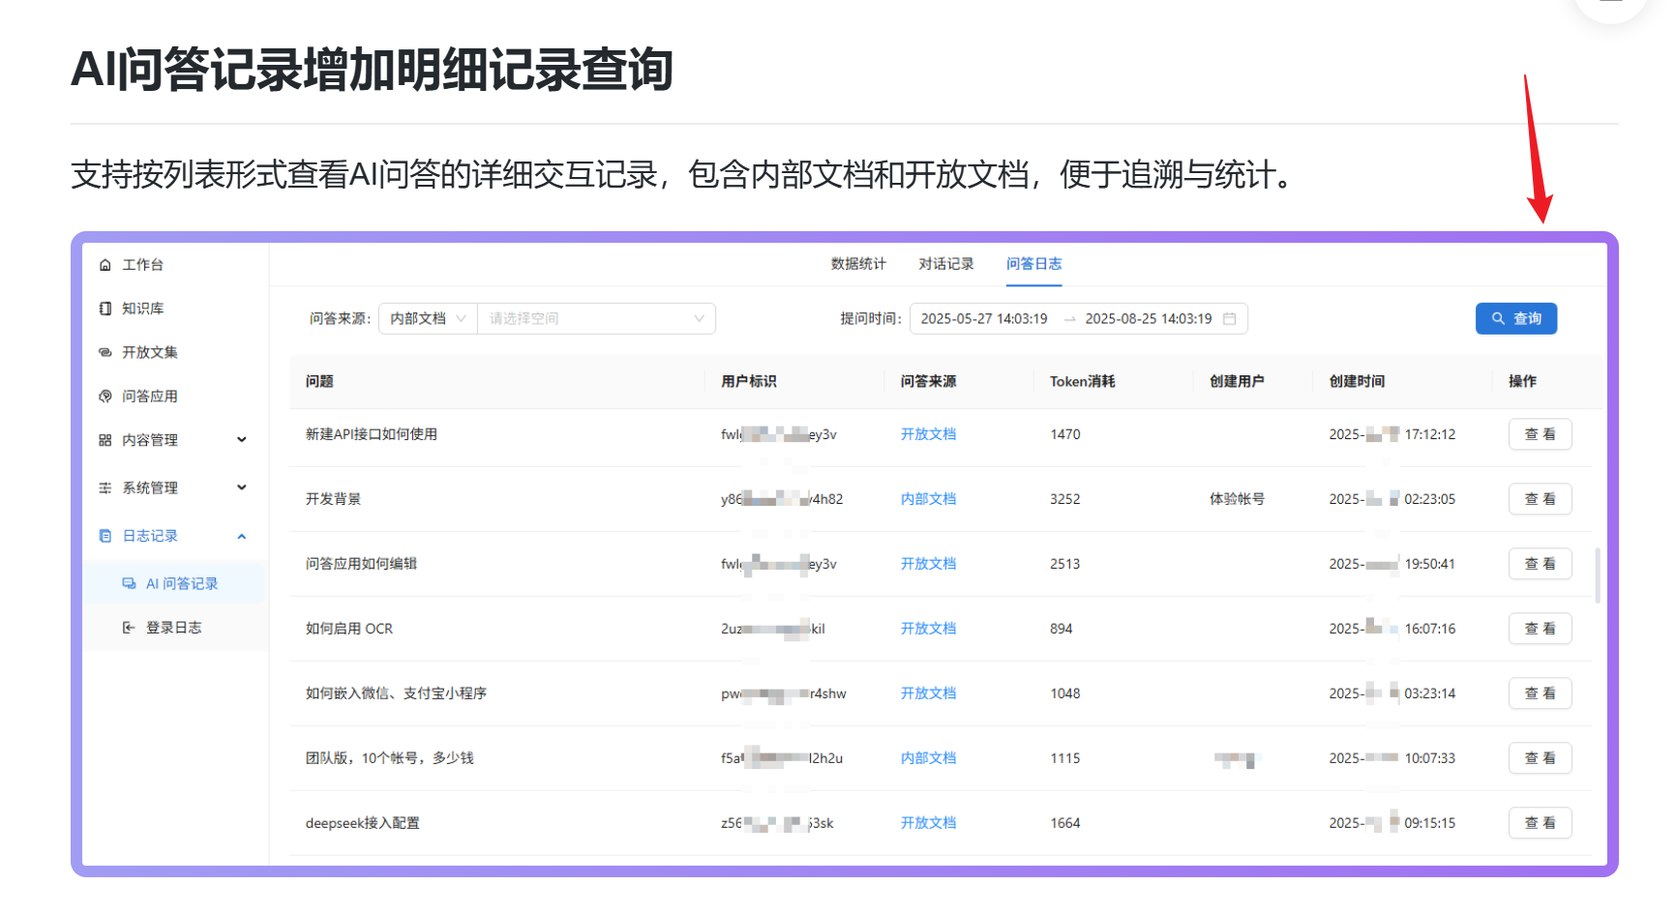
Task: Click 内部文档 link in 开发背景 row
Action: pyautogui.click(x=928, y=499)
